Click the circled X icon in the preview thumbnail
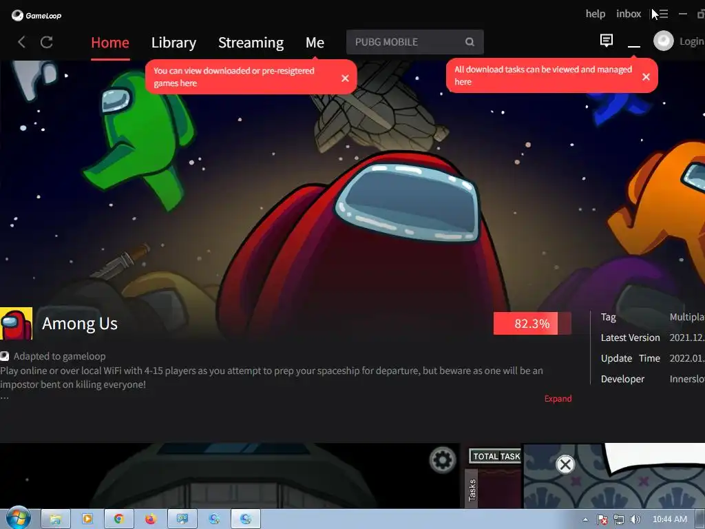705x529 pixels. (565, 464)
